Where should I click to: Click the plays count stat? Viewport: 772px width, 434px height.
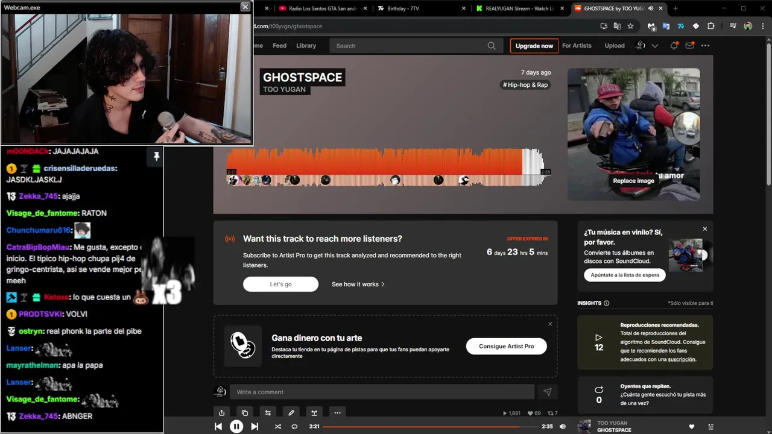point(511,414)
